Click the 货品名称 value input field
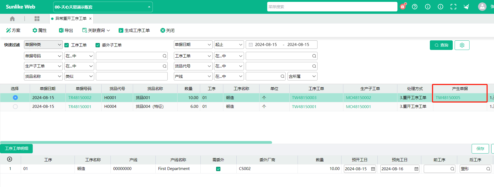This screenshot has width=494, height=187. click(132, 76)
